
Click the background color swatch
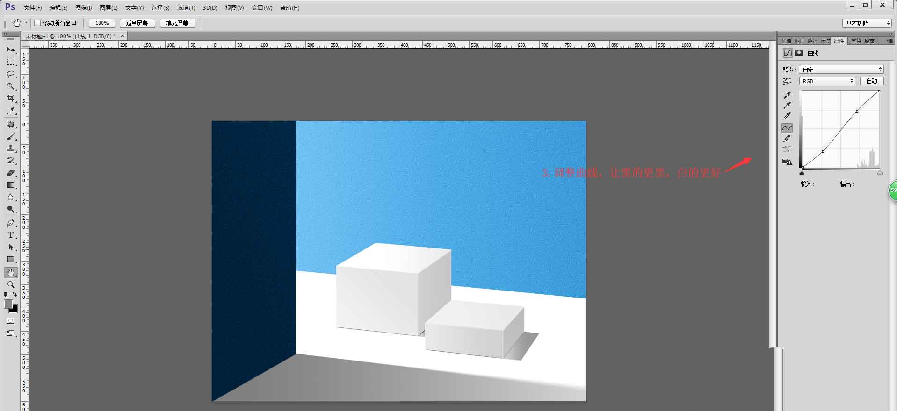[x=14, y=310]
